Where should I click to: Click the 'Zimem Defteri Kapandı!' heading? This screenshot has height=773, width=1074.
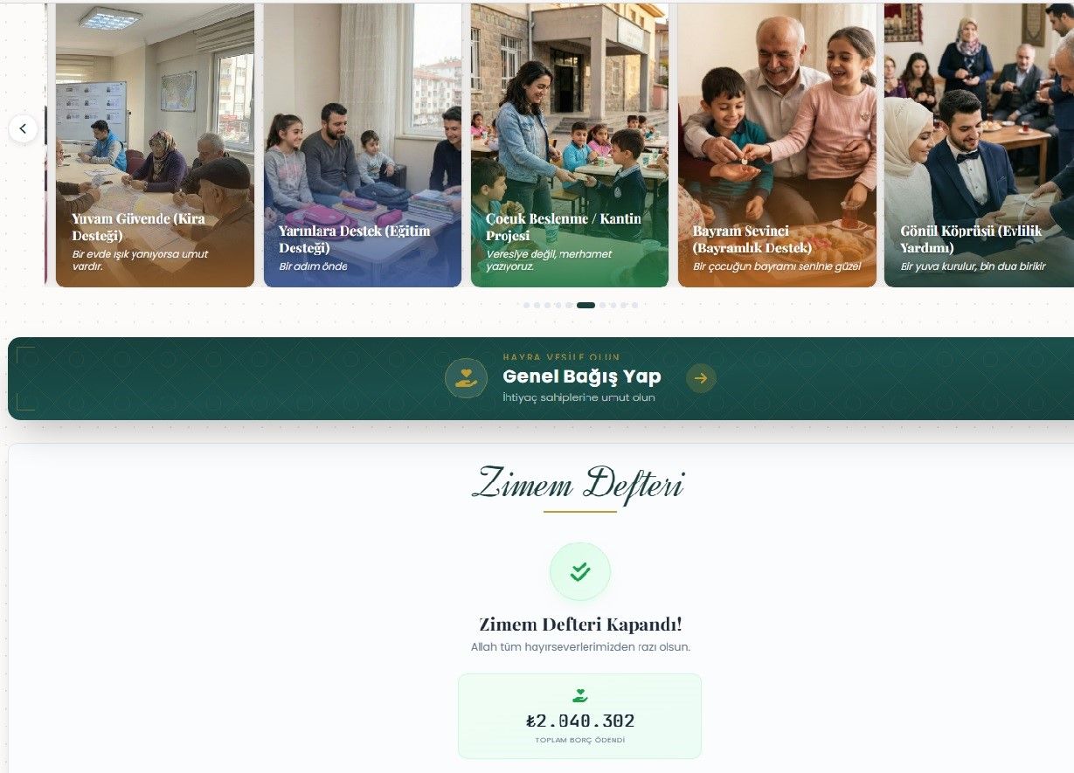click(x=580, y=625)
